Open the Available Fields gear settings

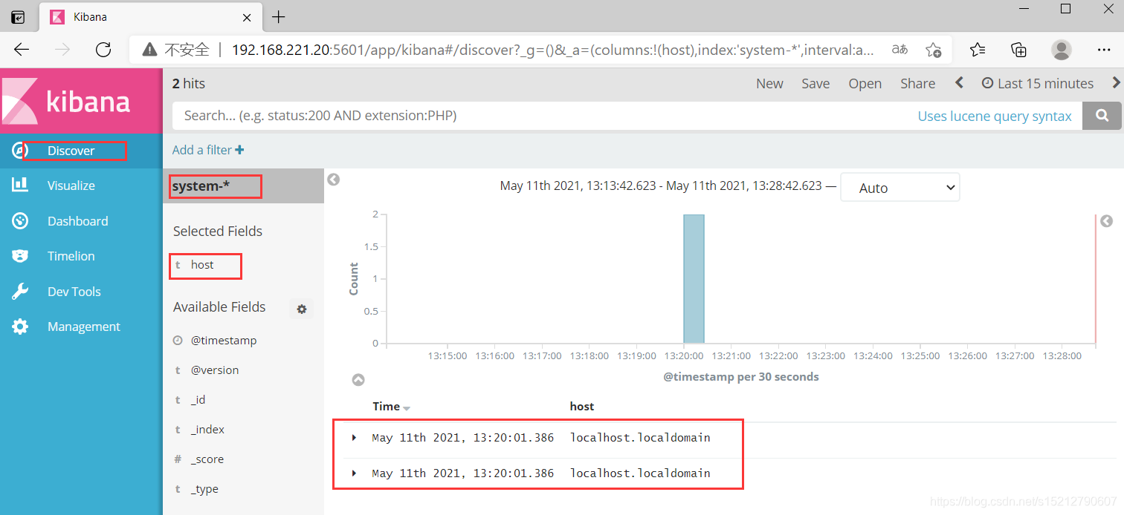[x=302, y=309]
